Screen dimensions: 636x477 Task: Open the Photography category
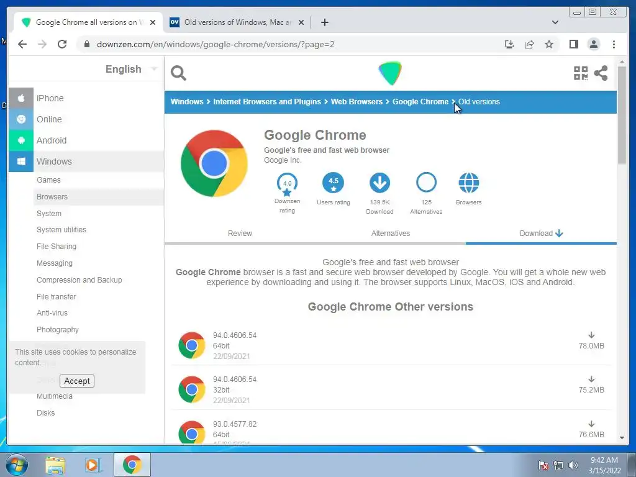(x=58, y=330)
